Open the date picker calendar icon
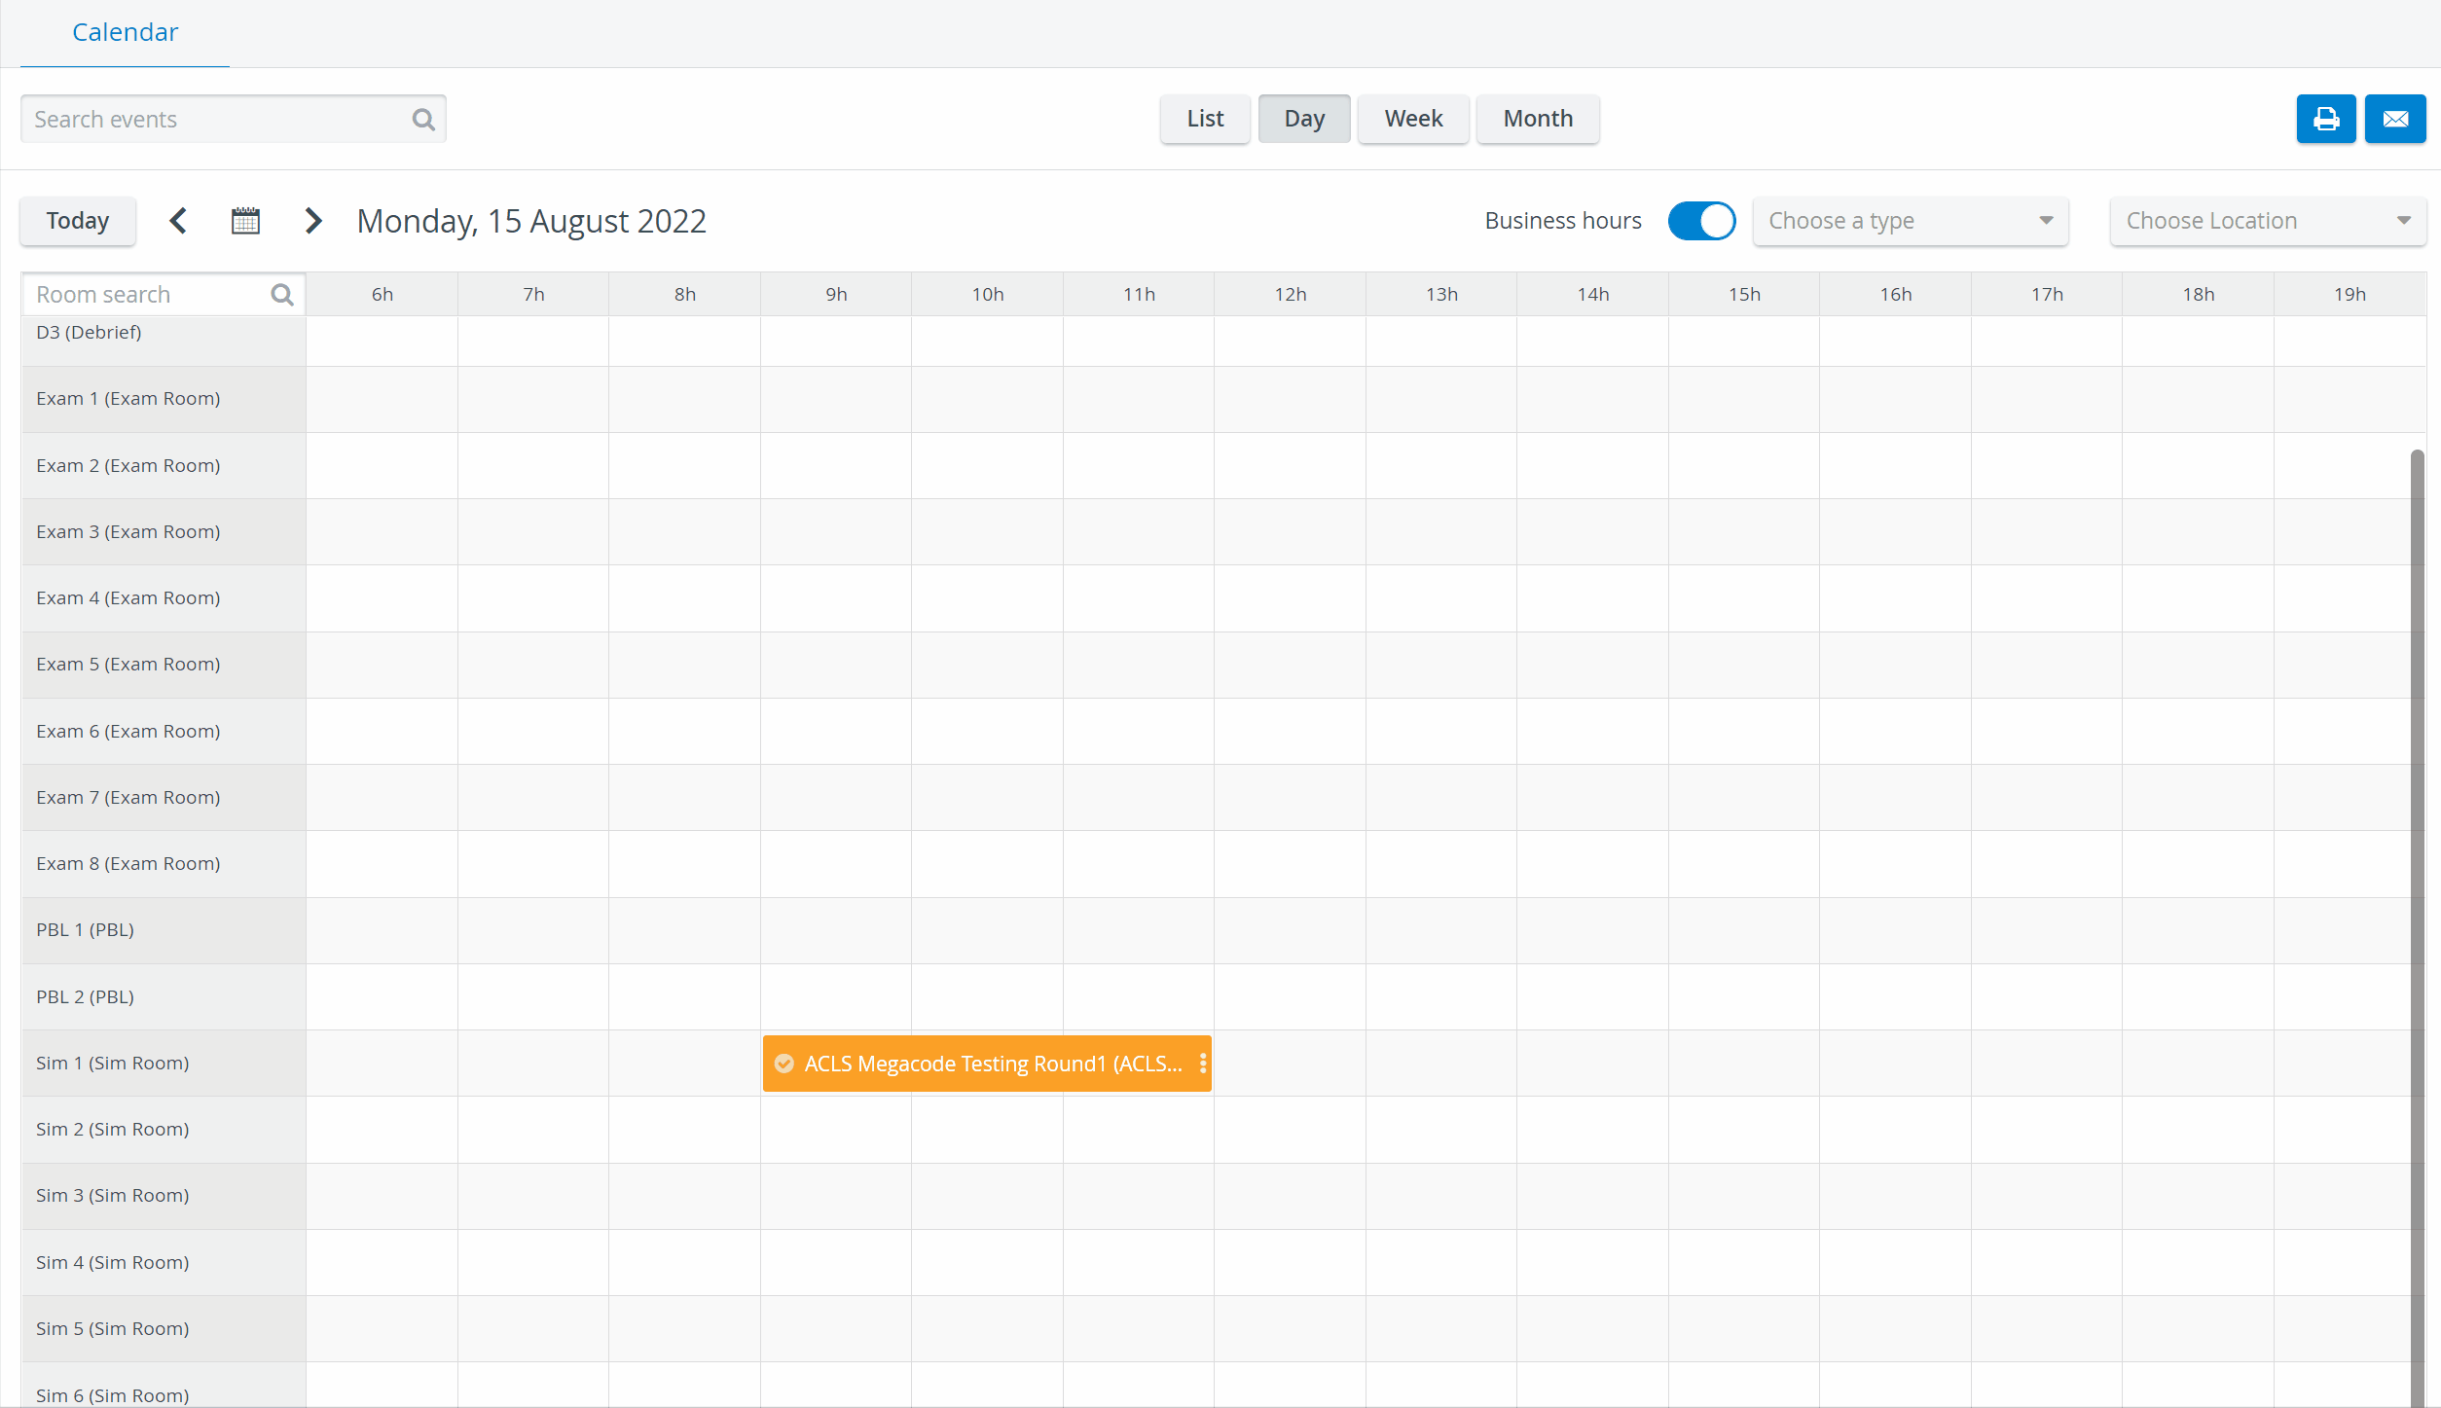 click(x=245, y=221)
